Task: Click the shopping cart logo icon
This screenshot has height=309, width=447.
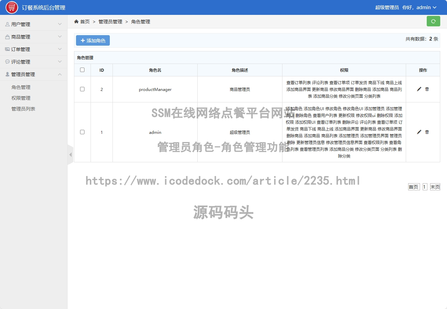Action: (x=12, y=7)
